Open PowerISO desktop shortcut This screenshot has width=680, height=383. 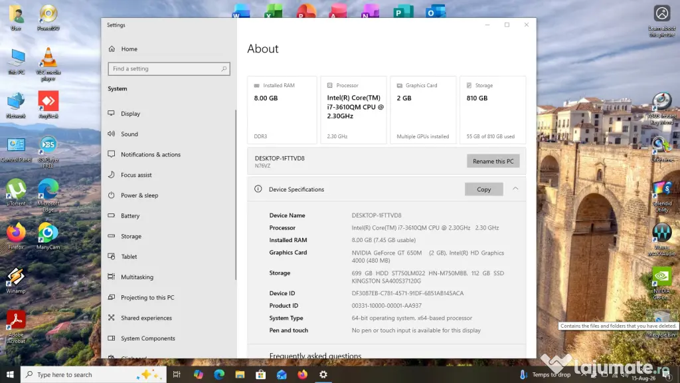pyautogui.click(x=48, y=18)
